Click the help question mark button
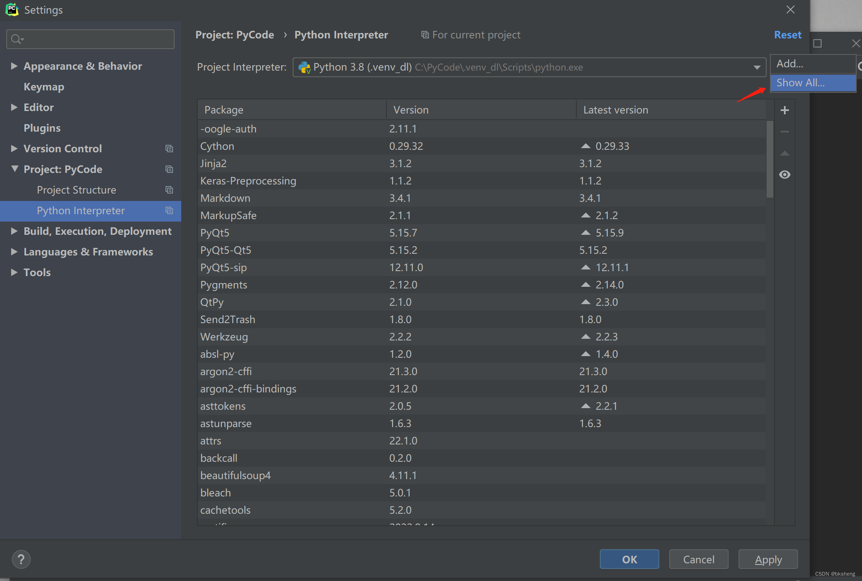This screenshot has width=862, height=581. (21, 560)
